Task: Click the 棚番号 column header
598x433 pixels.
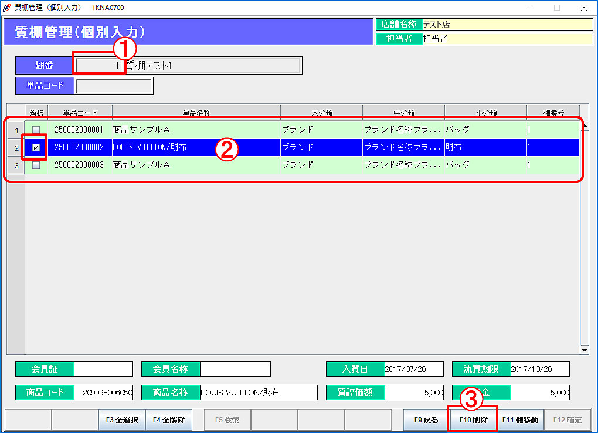Action: 553,111
